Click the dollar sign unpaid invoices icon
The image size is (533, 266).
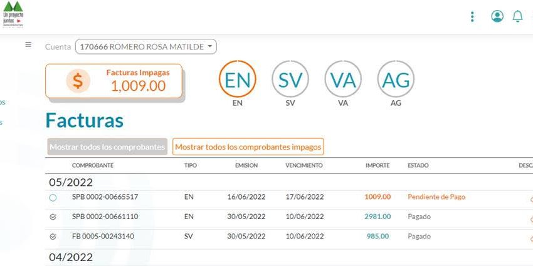click(x=78, y=81)
